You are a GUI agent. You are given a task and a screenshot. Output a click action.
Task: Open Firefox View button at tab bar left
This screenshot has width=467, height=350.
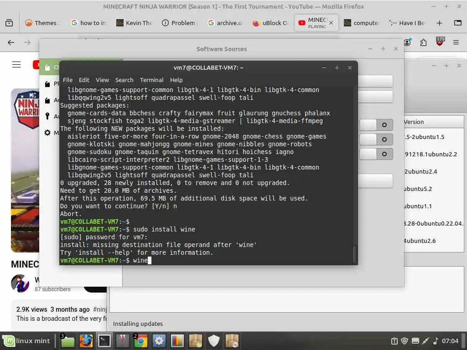point(9,23)
